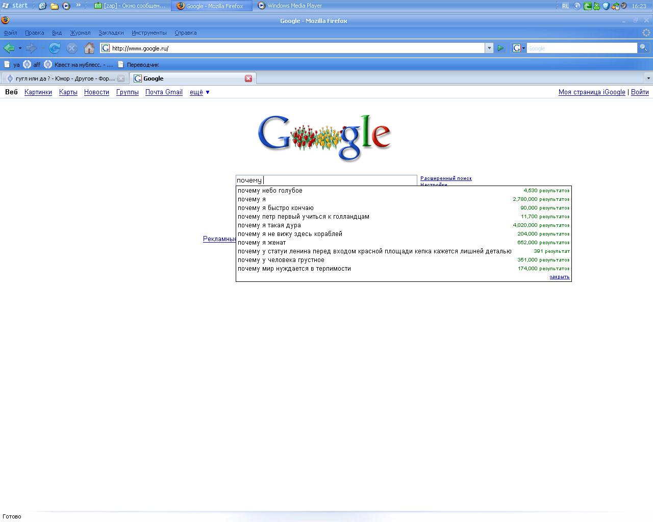Expand hidden tray icons arrow
This screenshot has height=522, width=653.
[577, 6]
